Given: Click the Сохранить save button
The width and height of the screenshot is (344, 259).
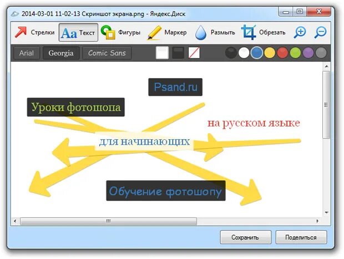Looking at the screenshot, I should click(245, 237).
